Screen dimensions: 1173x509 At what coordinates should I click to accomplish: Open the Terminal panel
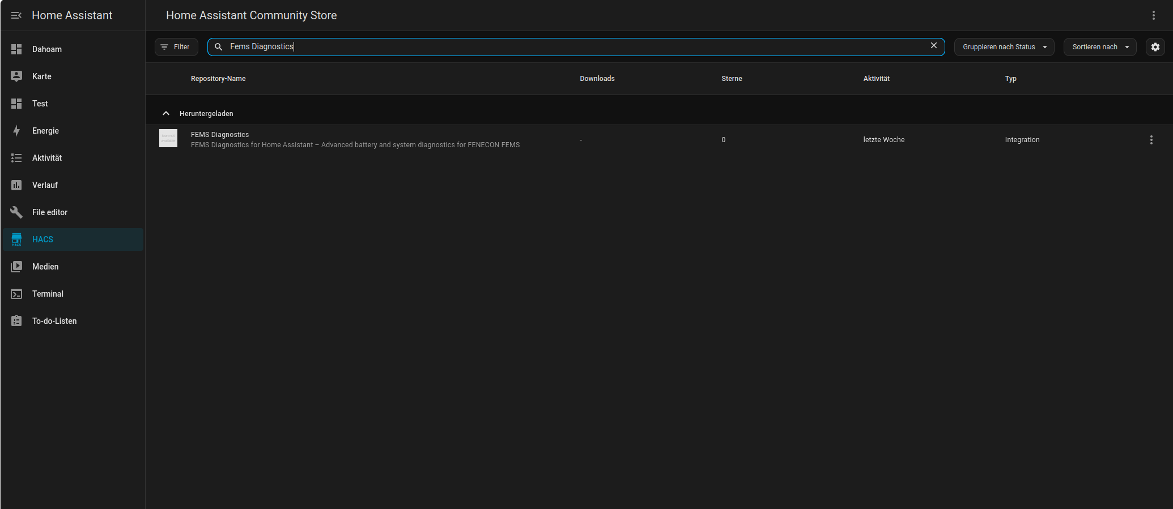point(73,294)
